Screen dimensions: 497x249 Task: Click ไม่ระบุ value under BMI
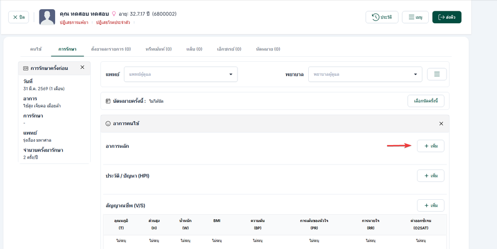coord(217,241)
